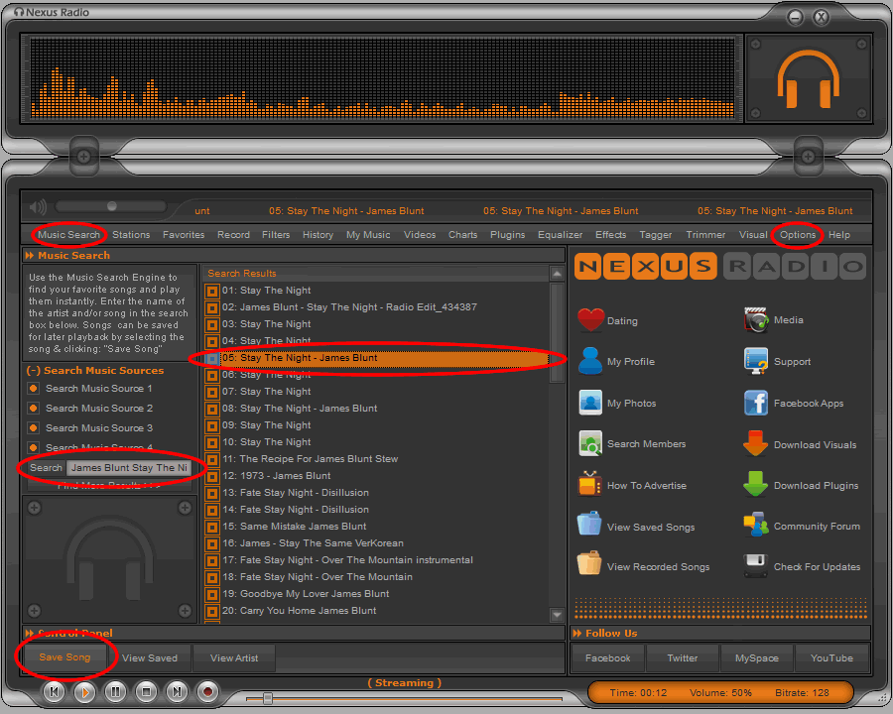Open the Equalizer menu

[x=560, y=235]
